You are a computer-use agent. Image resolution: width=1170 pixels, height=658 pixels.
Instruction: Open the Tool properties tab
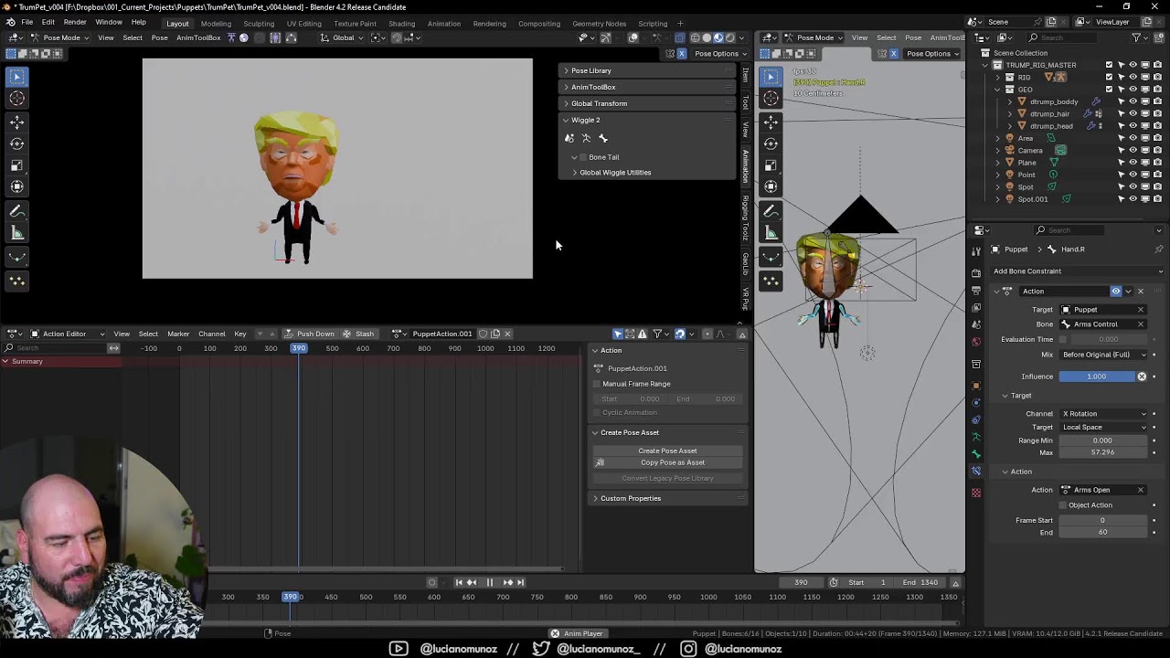click(x=976, y=249)
